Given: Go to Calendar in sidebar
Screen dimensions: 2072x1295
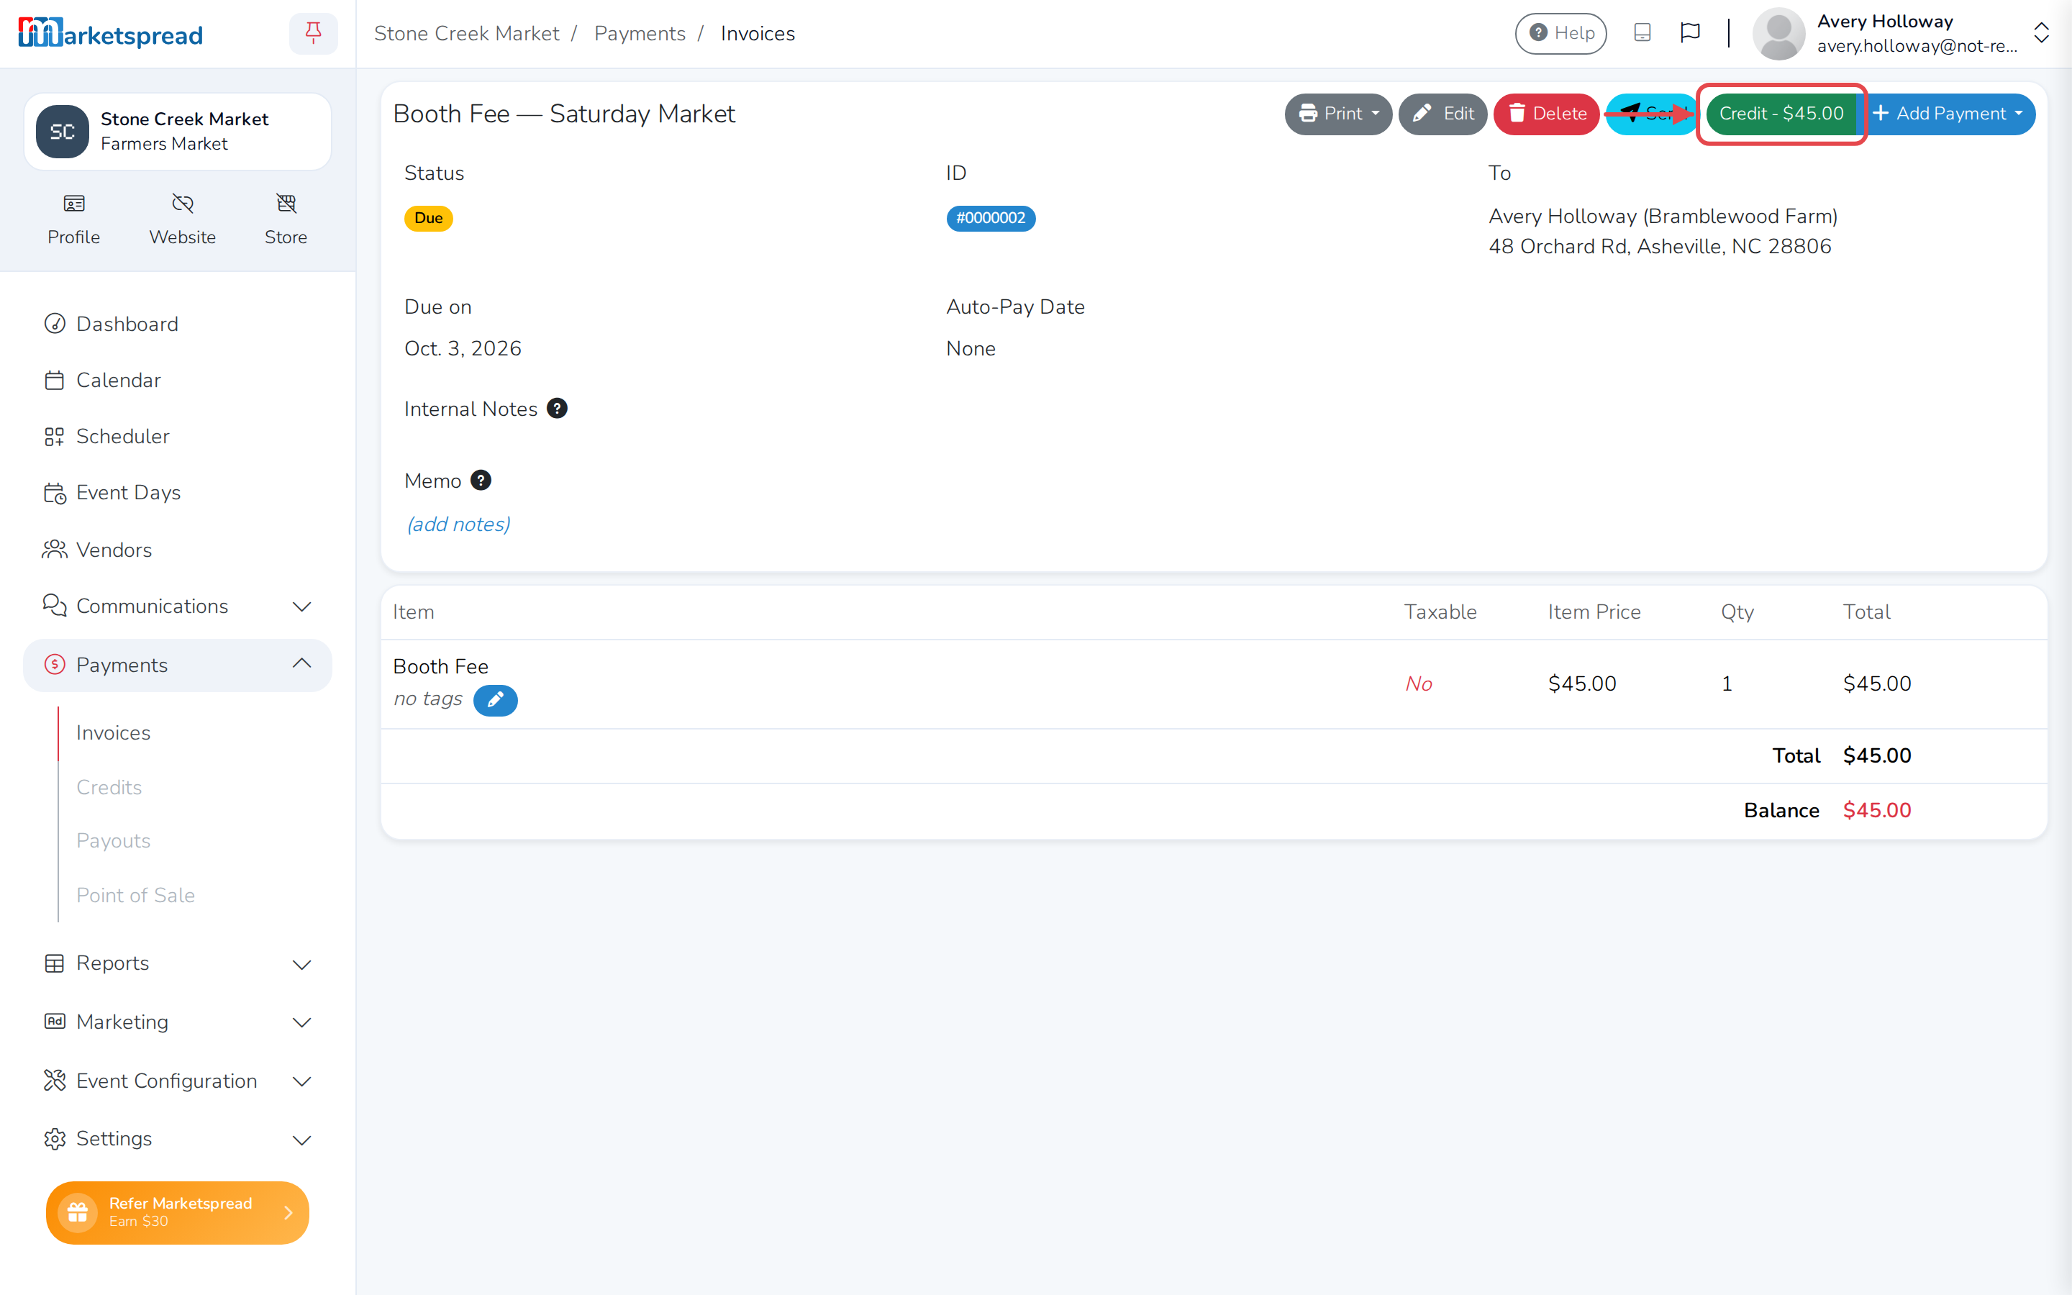Looking at the screenshot, I should coord(177,381).
